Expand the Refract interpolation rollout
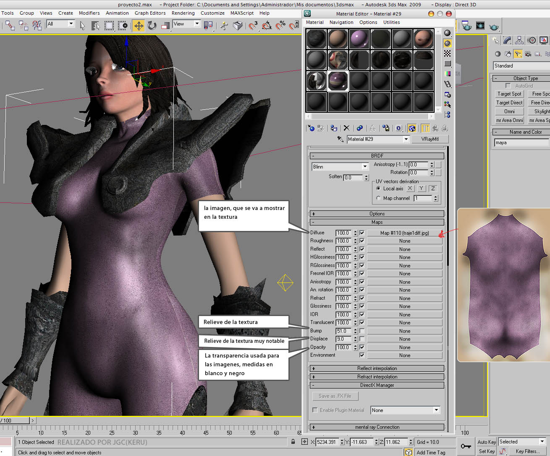 point(377,377)
